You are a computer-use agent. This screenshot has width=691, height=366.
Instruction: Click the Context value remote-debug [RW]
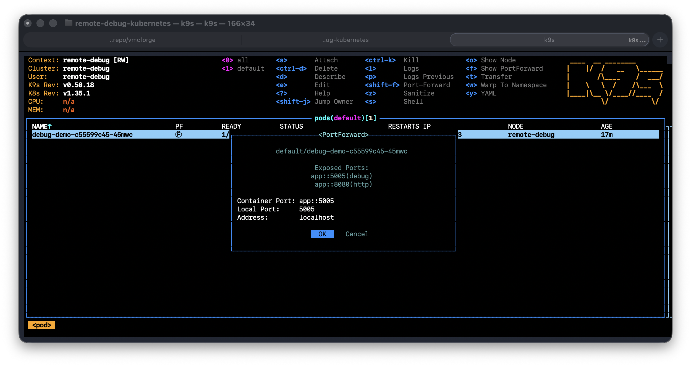click(x=96, y=60)
